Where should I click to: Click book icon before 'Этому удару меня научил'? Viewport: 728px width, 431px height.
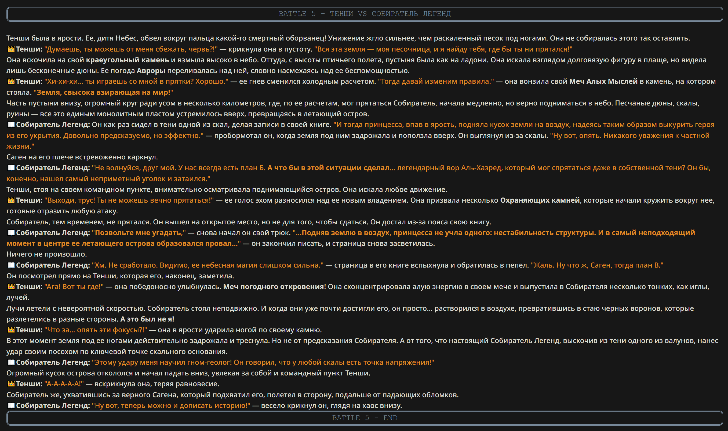point(11,363)
